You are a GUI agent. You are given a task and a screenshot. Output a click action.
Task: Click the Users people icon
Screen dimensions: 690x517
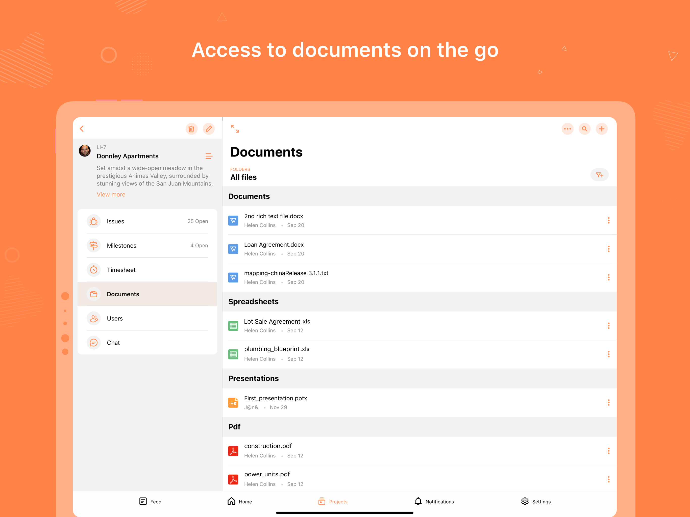pos(94,319)
